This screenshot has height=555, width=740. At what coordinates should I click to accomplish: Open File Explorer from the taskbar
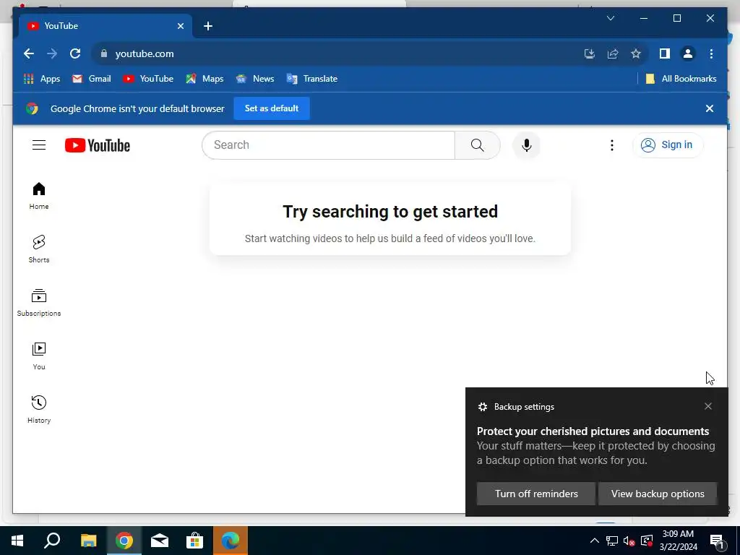(x=88, y=541)
